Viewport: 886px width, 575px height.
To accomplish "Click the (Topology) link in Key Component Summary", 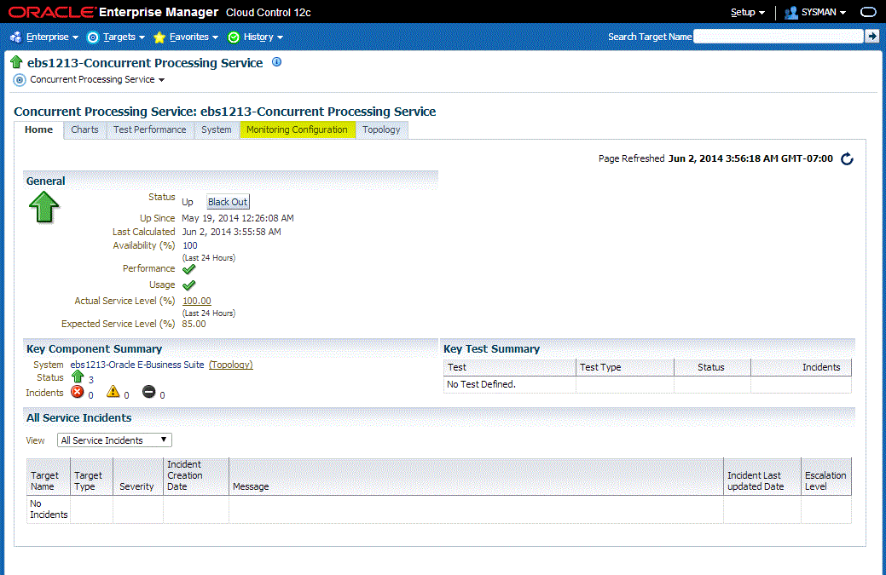I will pyautogui.click(x=230, y=365).
